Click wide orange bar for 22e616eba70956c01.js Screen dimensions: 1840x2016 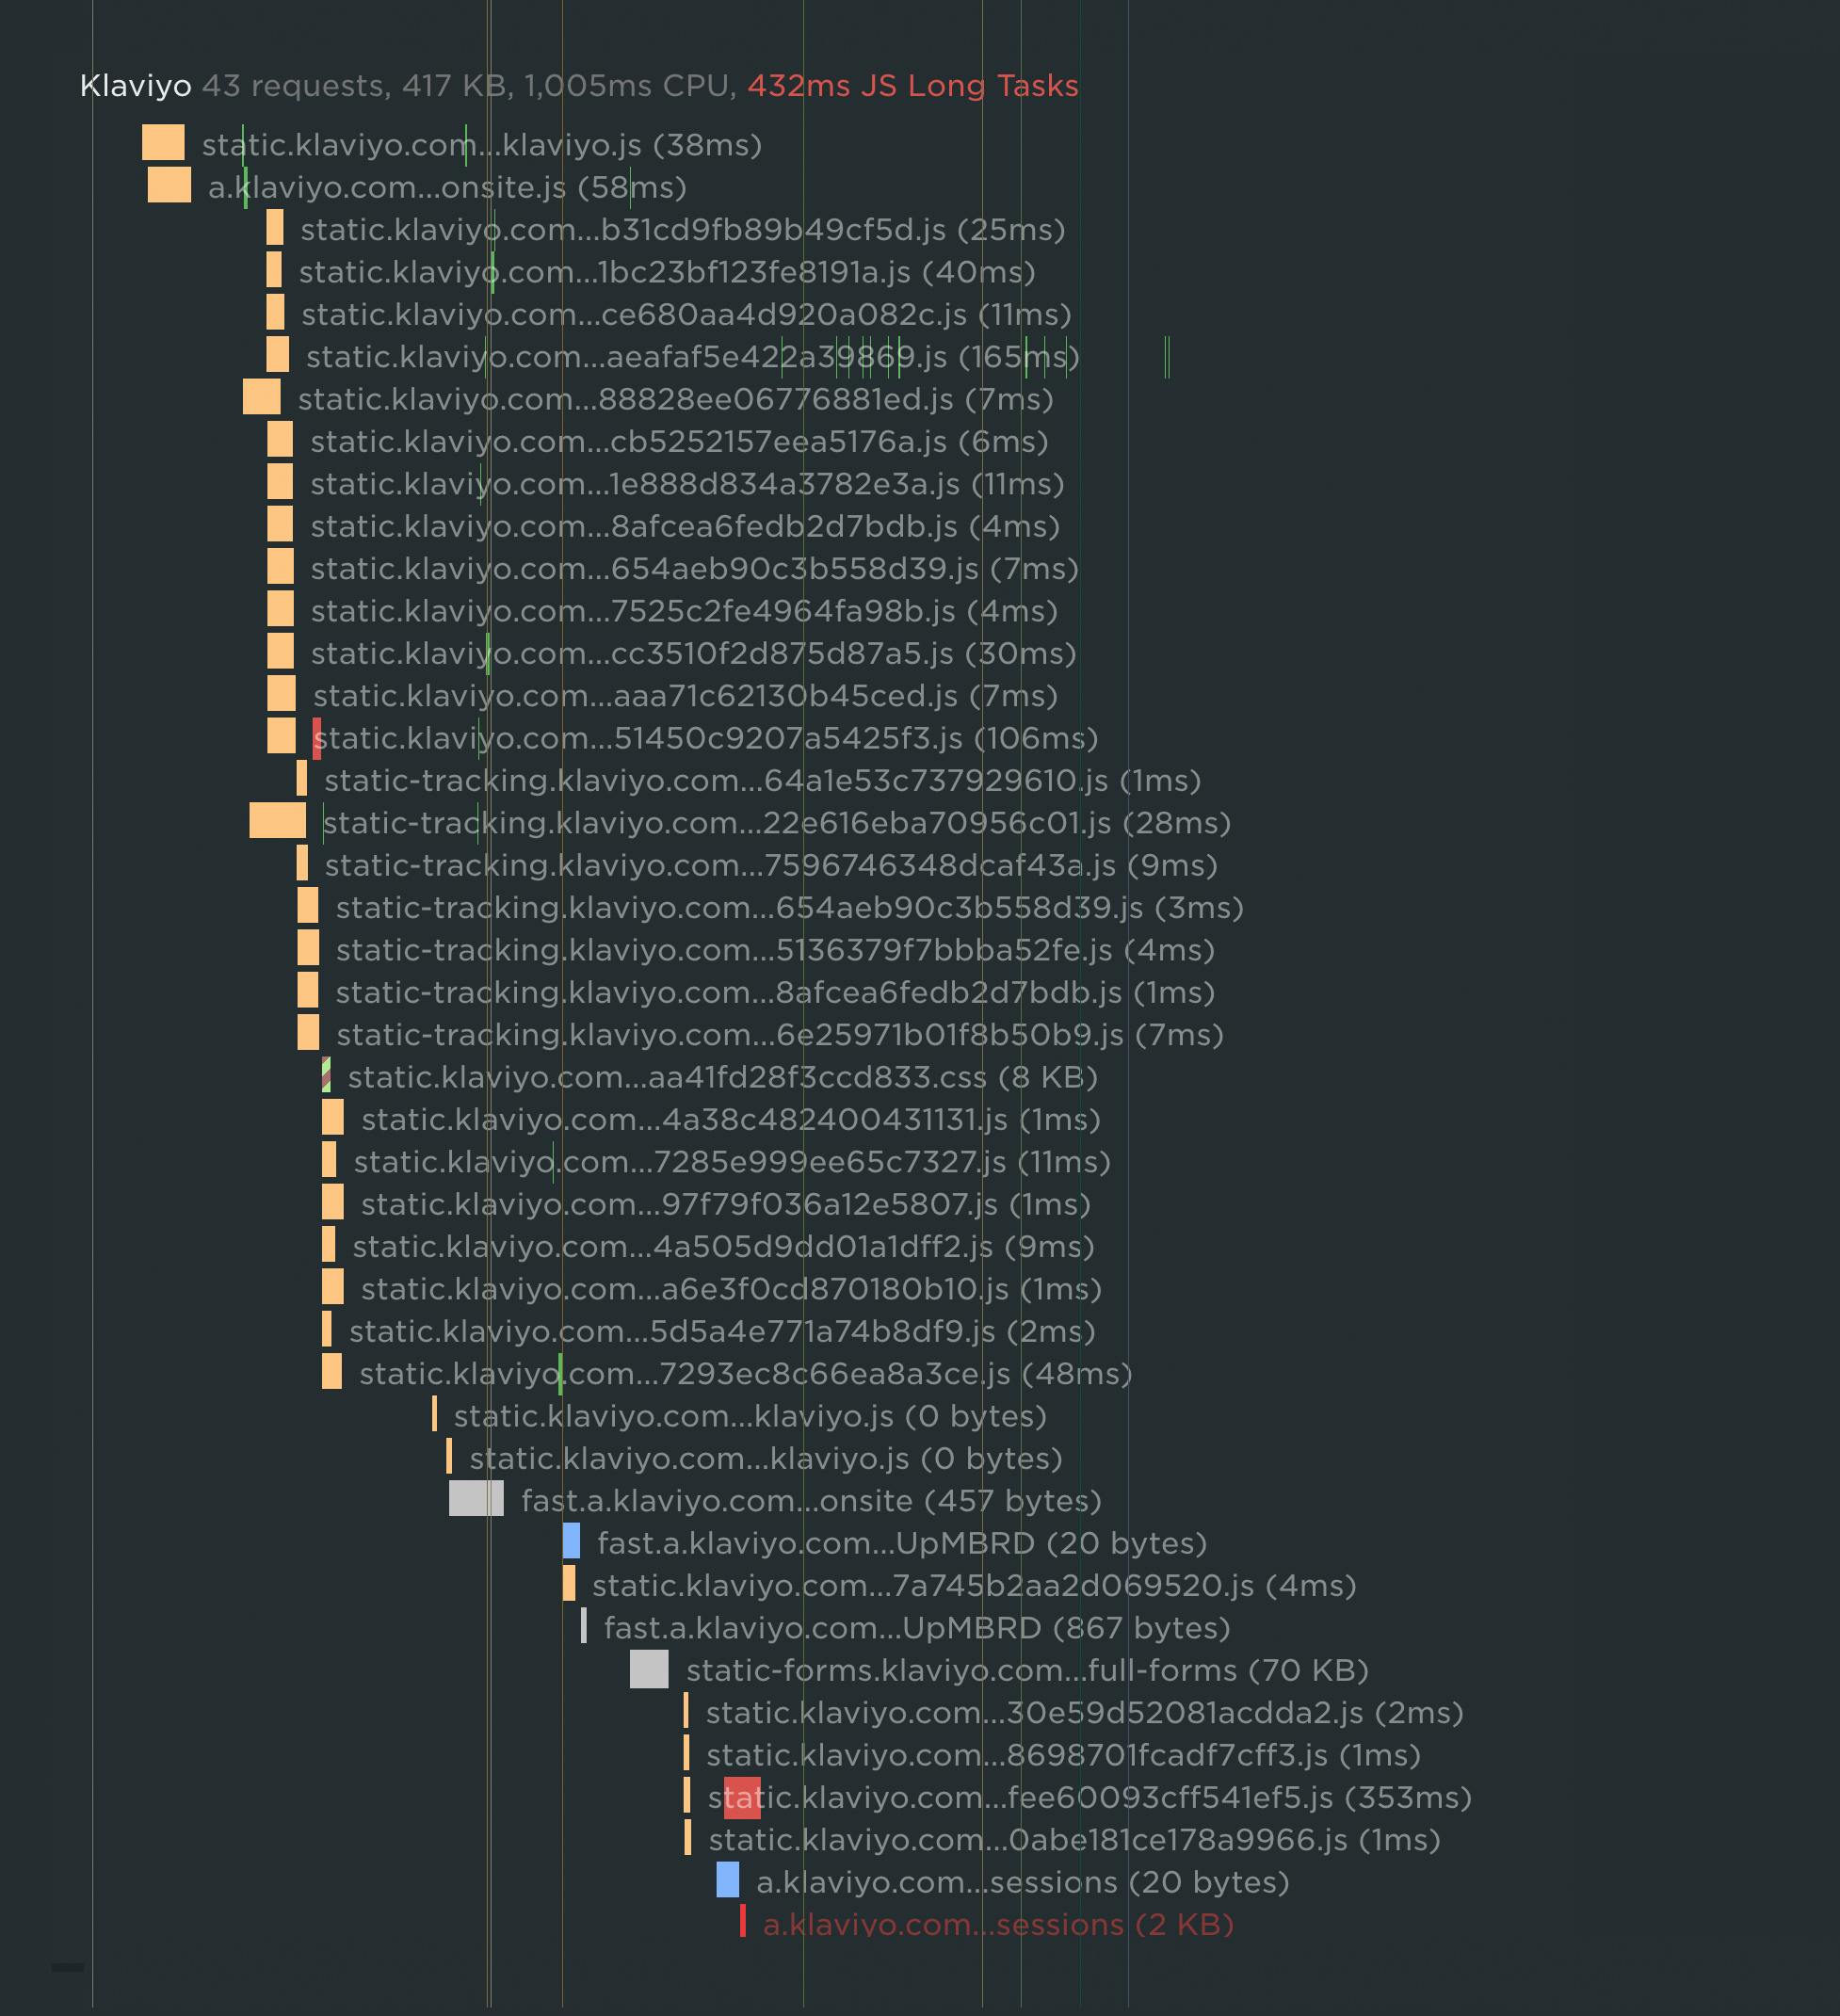[277, 821]
